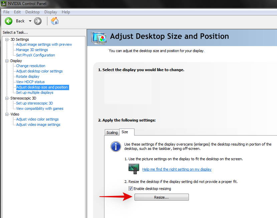
Task: Click the green monitor picture icon above the help link
Action: pos(134,169)
